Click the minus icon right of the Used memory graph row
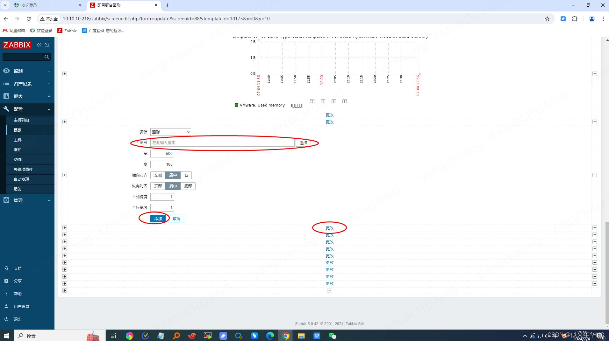Viewport: 609px width, 341px height. click(x=595, y=74)
